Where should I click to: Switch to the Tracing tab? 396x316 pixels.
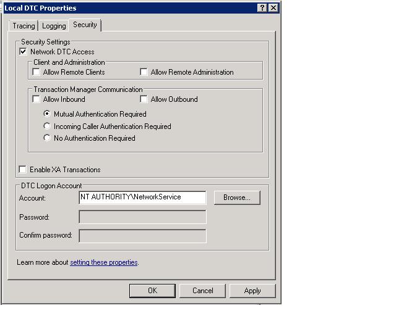[x=24, y=26]
